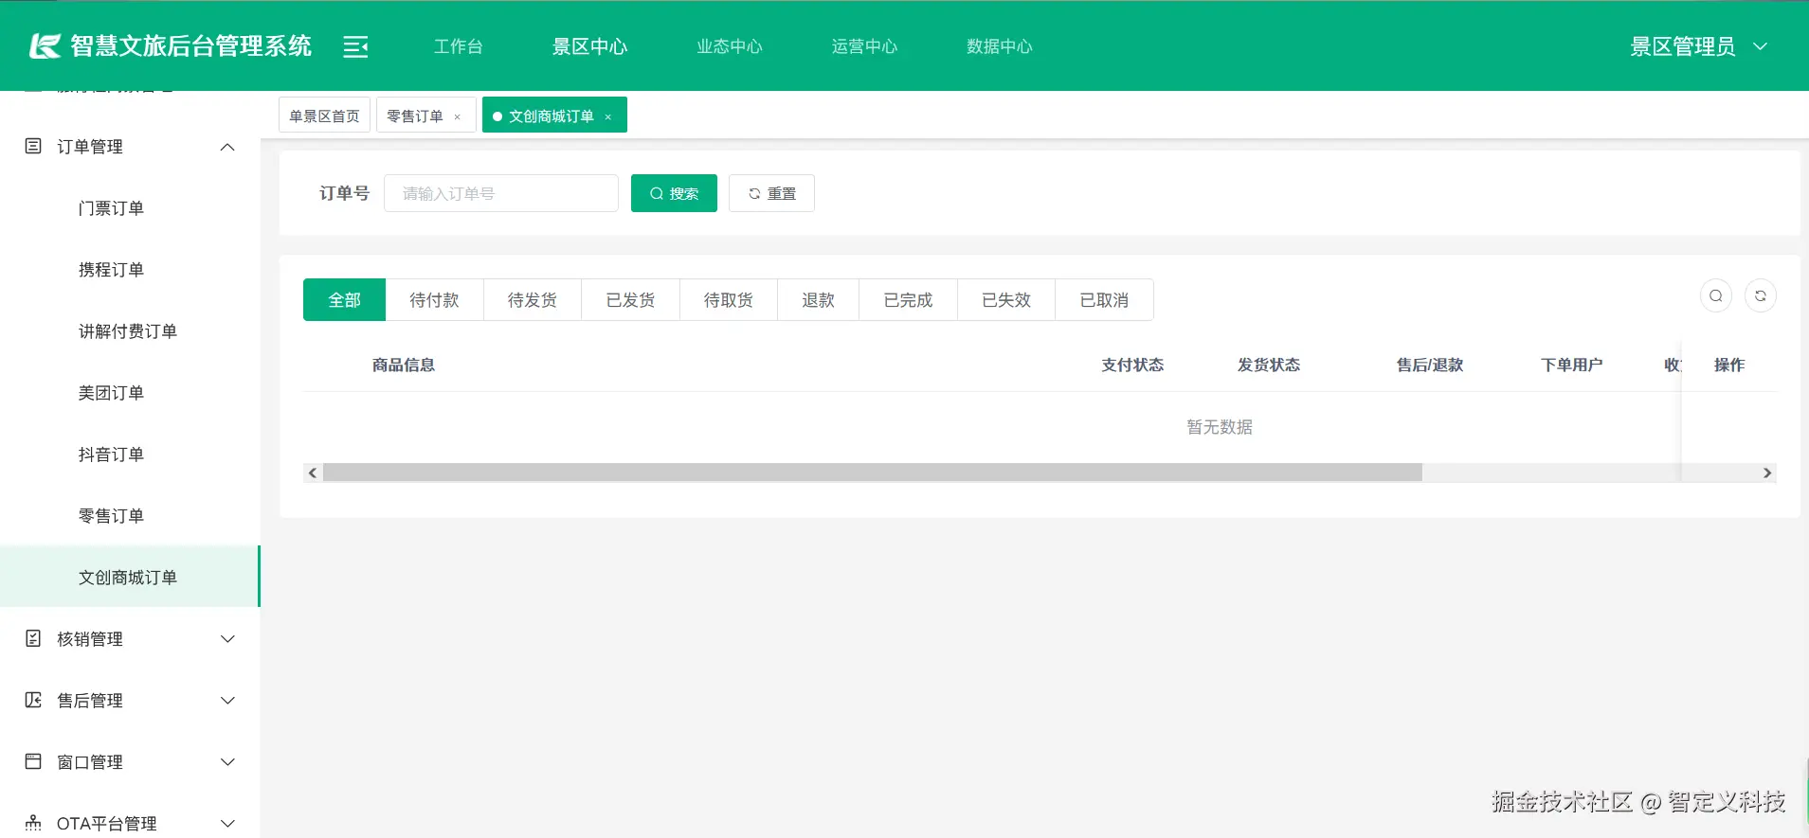The image size is (1809, 838).
Task: Focus the 订单号 input field
Action: [501, 193]
